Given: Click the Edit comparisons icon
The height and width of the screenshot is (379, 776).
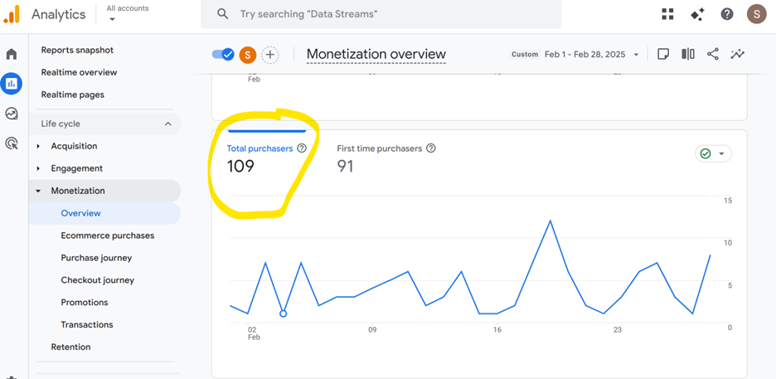Looking at the screenshot, I should coord(688,54).
